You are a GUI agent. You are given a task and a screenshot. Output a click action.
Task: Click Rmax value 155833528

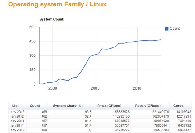click(x=121, y=112)
